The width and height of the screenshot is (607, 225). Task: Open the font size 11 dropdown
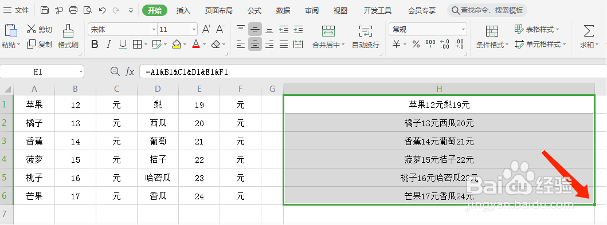pyautogui.click(x=194, y=29)
